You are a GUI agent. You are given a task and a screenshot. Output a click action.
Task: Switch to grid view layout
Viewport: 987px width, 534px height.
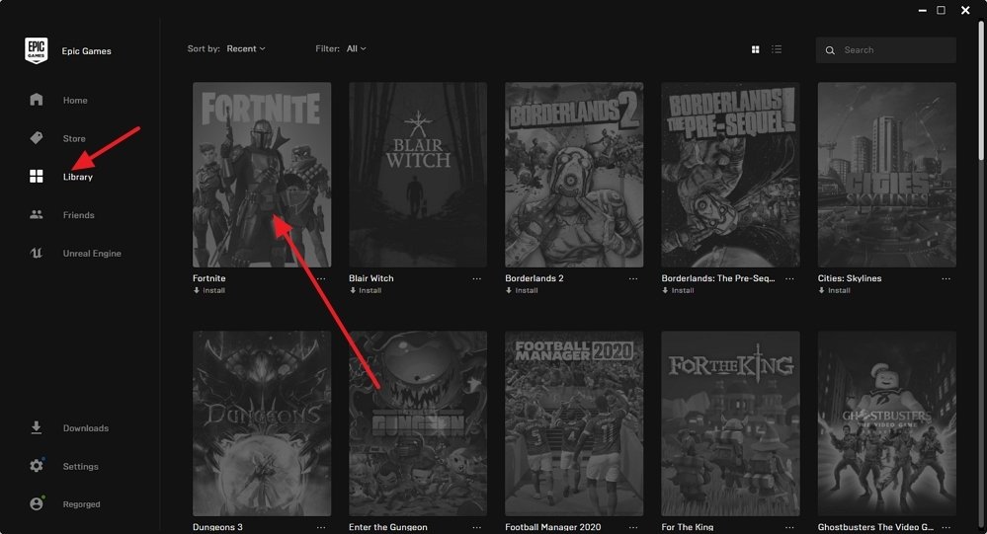click(756, 49)
